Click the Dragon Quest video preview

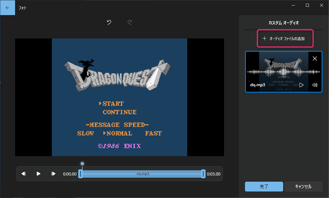click(119, 97)
